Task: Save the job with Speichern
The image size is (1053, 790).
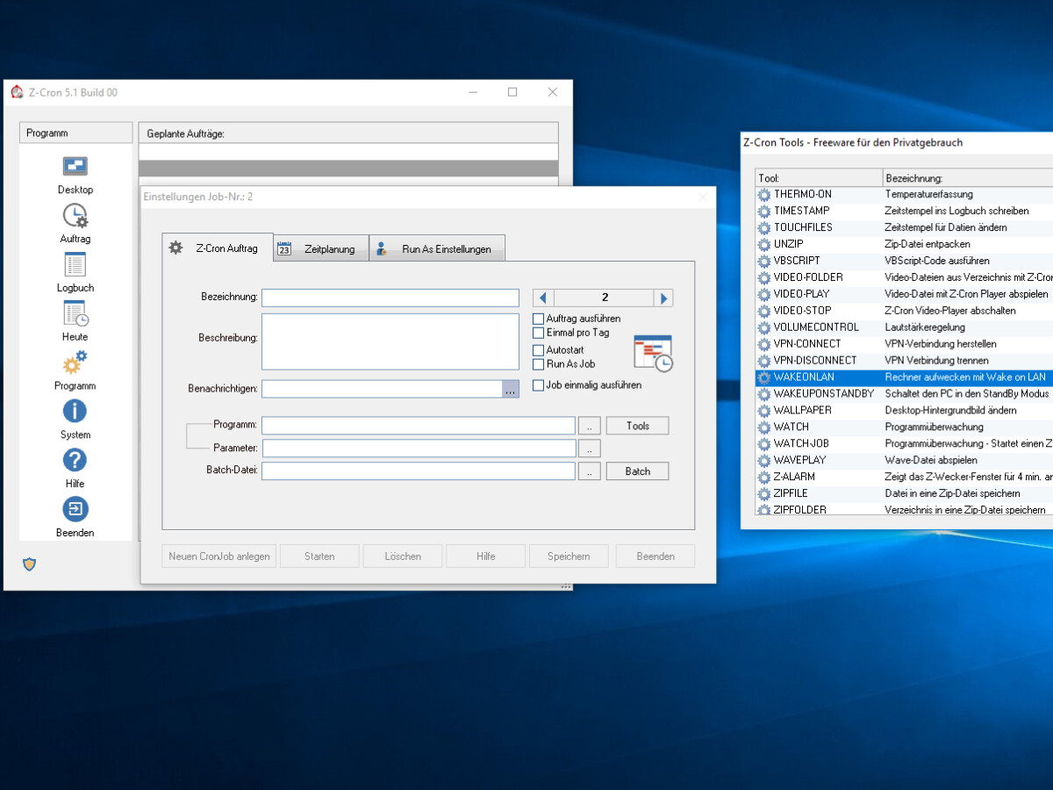Action: [569, 556]
